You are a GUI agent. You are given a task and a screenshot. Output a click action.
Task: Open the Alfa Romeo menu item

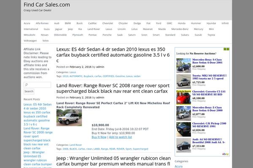(x=42, y=24)
